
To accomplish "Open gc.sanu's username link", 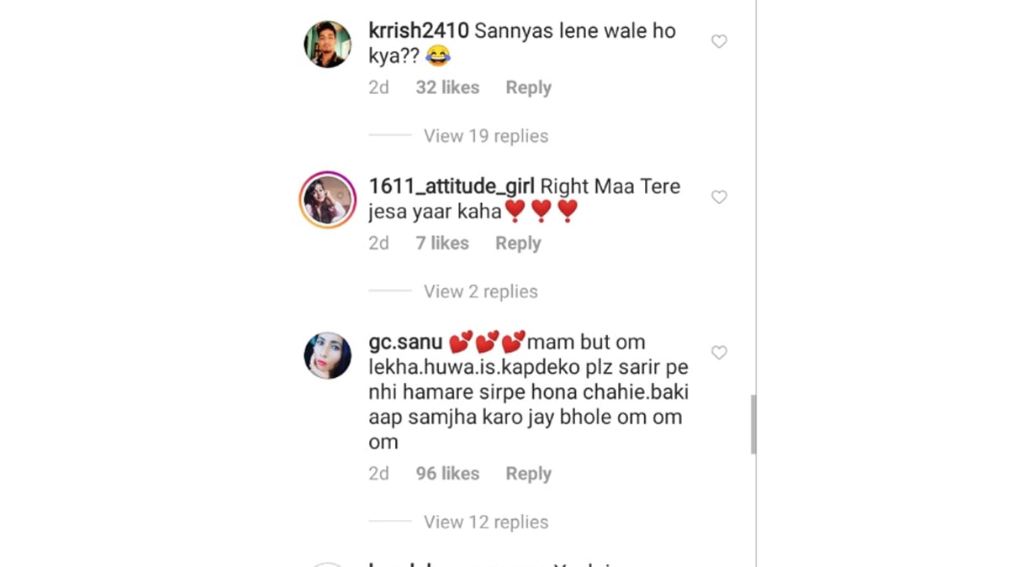I will [405, 341].
